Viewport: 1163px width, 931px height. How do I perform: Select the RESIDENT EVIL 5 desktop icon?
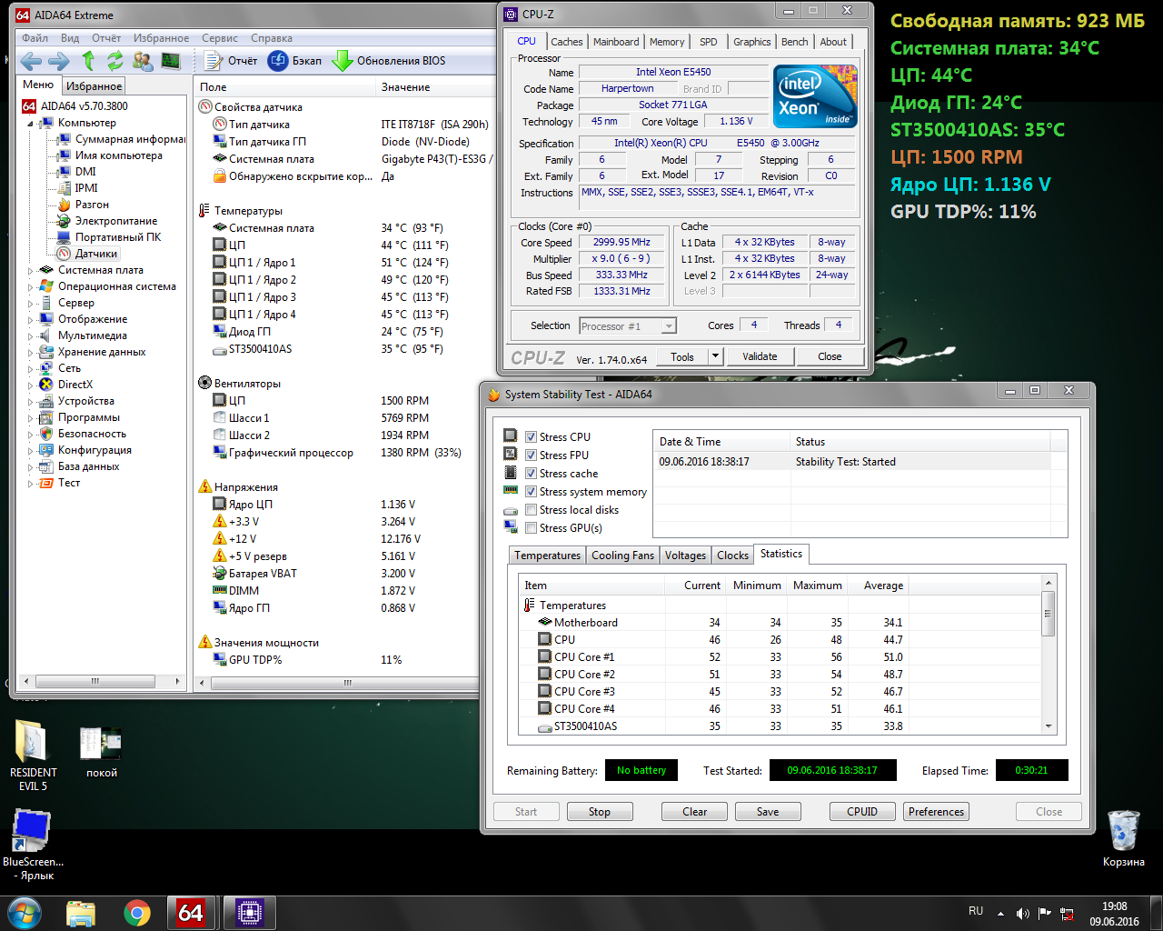[x=33, y=756]
